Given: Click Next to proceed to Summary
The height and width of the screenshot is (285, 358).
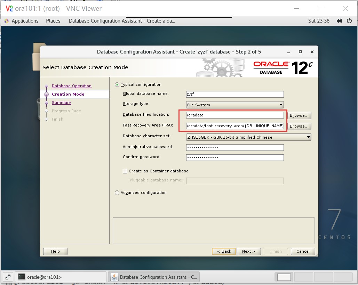Looking at the screenshot, I should (x=249, y=251).
